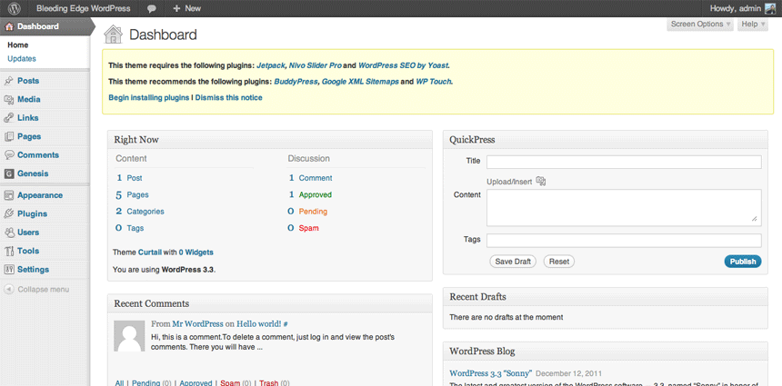The width and height of the screenshot is (782, 386).
Task: Click the orange Pending link in Discussion
Action: click(x=313, y=212)
